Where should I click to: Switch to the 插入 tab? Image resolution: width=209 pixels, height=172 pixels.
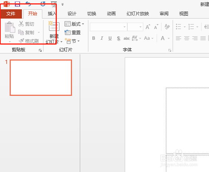pos(52,14)
